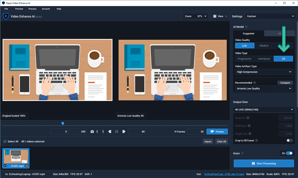Open Width (px) help question mark
The image size is (298, 178).
click(249, 126)
